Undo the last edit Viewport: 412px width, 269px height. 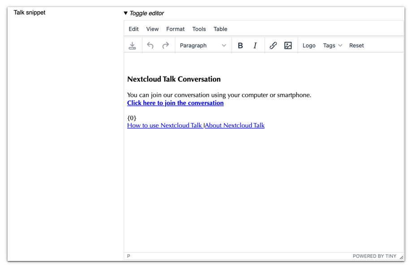point(150,46)
